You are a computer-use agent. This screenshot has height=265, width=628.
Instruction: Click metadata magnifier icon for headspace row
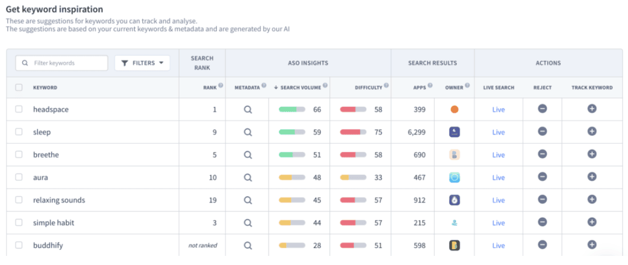pyautogui.click(x=247, y=109)
